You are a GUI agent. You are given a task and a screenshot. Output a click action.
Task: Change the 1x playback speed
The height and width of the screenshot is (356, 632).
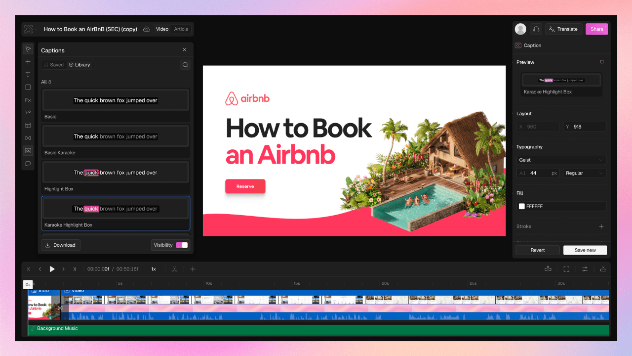[154, 269]
